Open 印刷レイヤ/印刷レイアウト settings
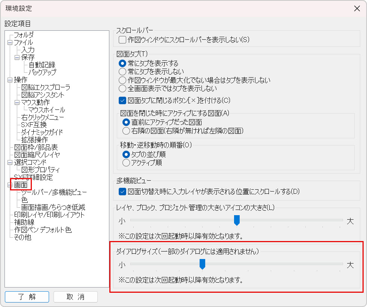The height and width of the screenshot is (307, 367). [x=49, y=215]
